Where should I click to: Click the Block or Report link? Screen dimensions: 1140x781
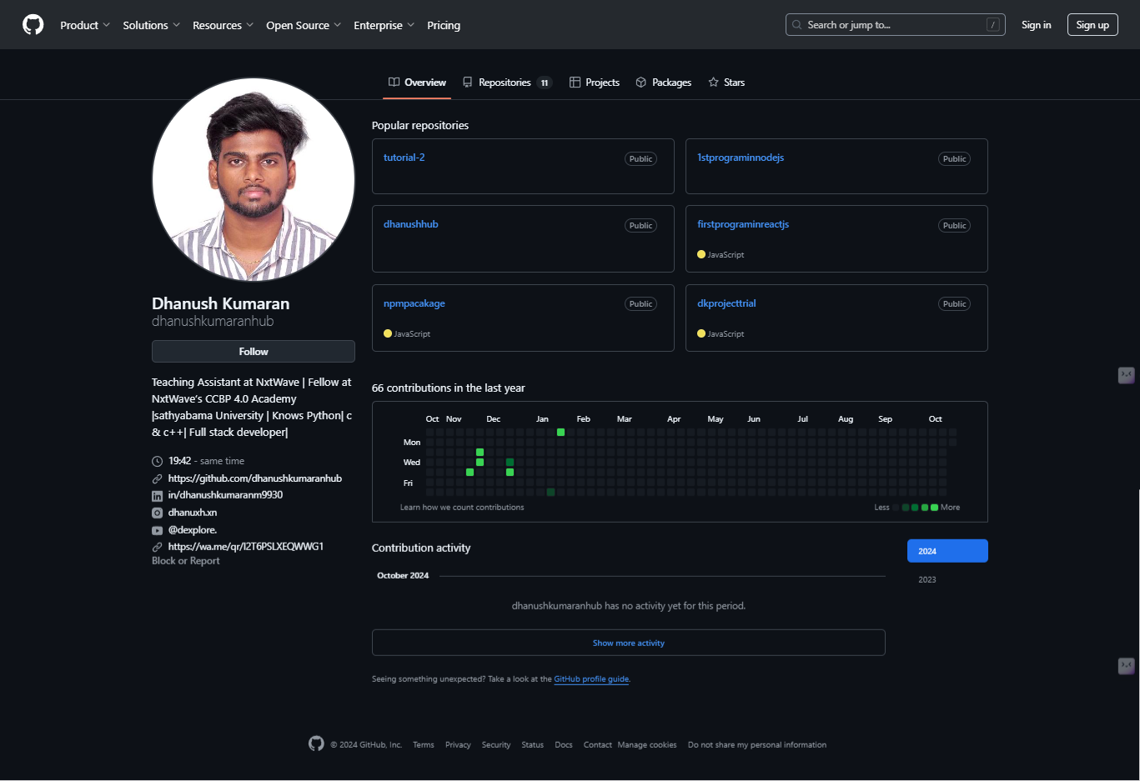(x=186, y=561)
